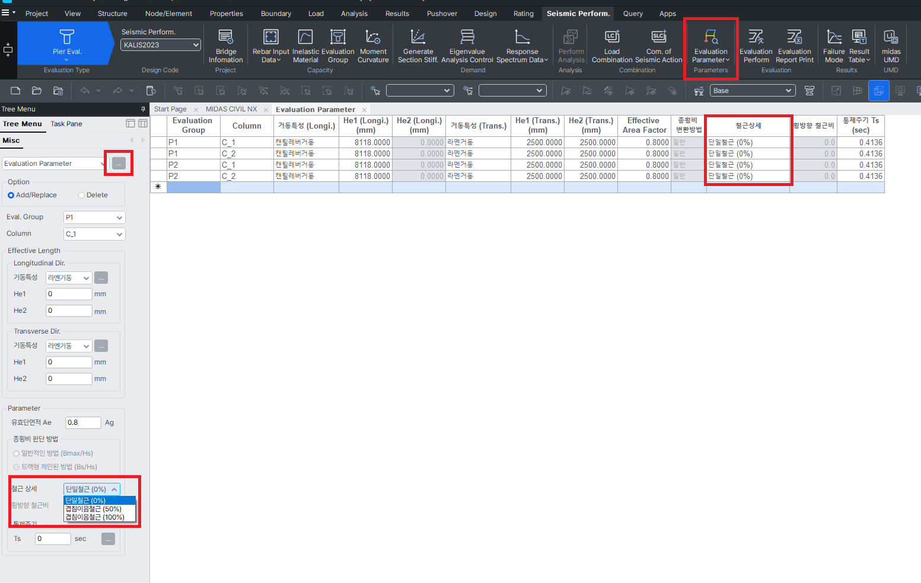Click Generate Section Stiff.
Viewport: 921px width, 583px height.
click(418, 46)
